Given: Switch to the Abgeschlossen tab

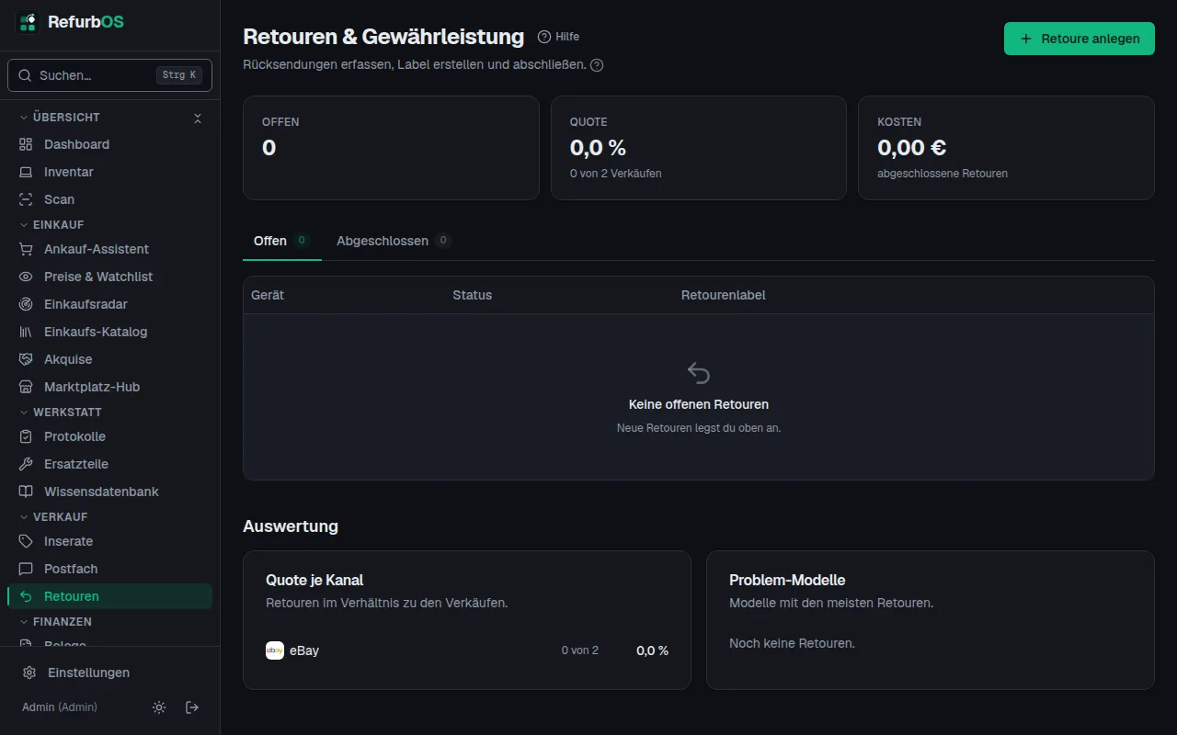Looking at the screenshot, I should pos(394,241).
